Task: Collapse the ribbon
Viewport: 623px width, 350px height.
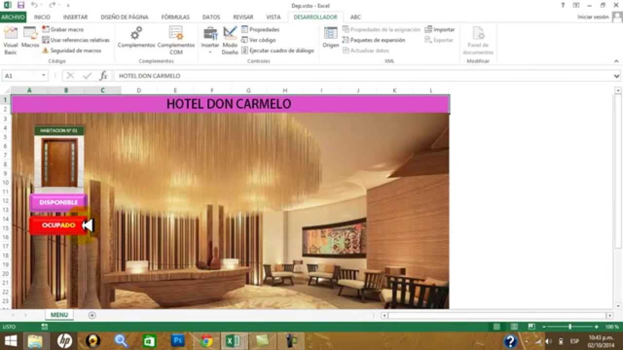Action: (617, 61)
